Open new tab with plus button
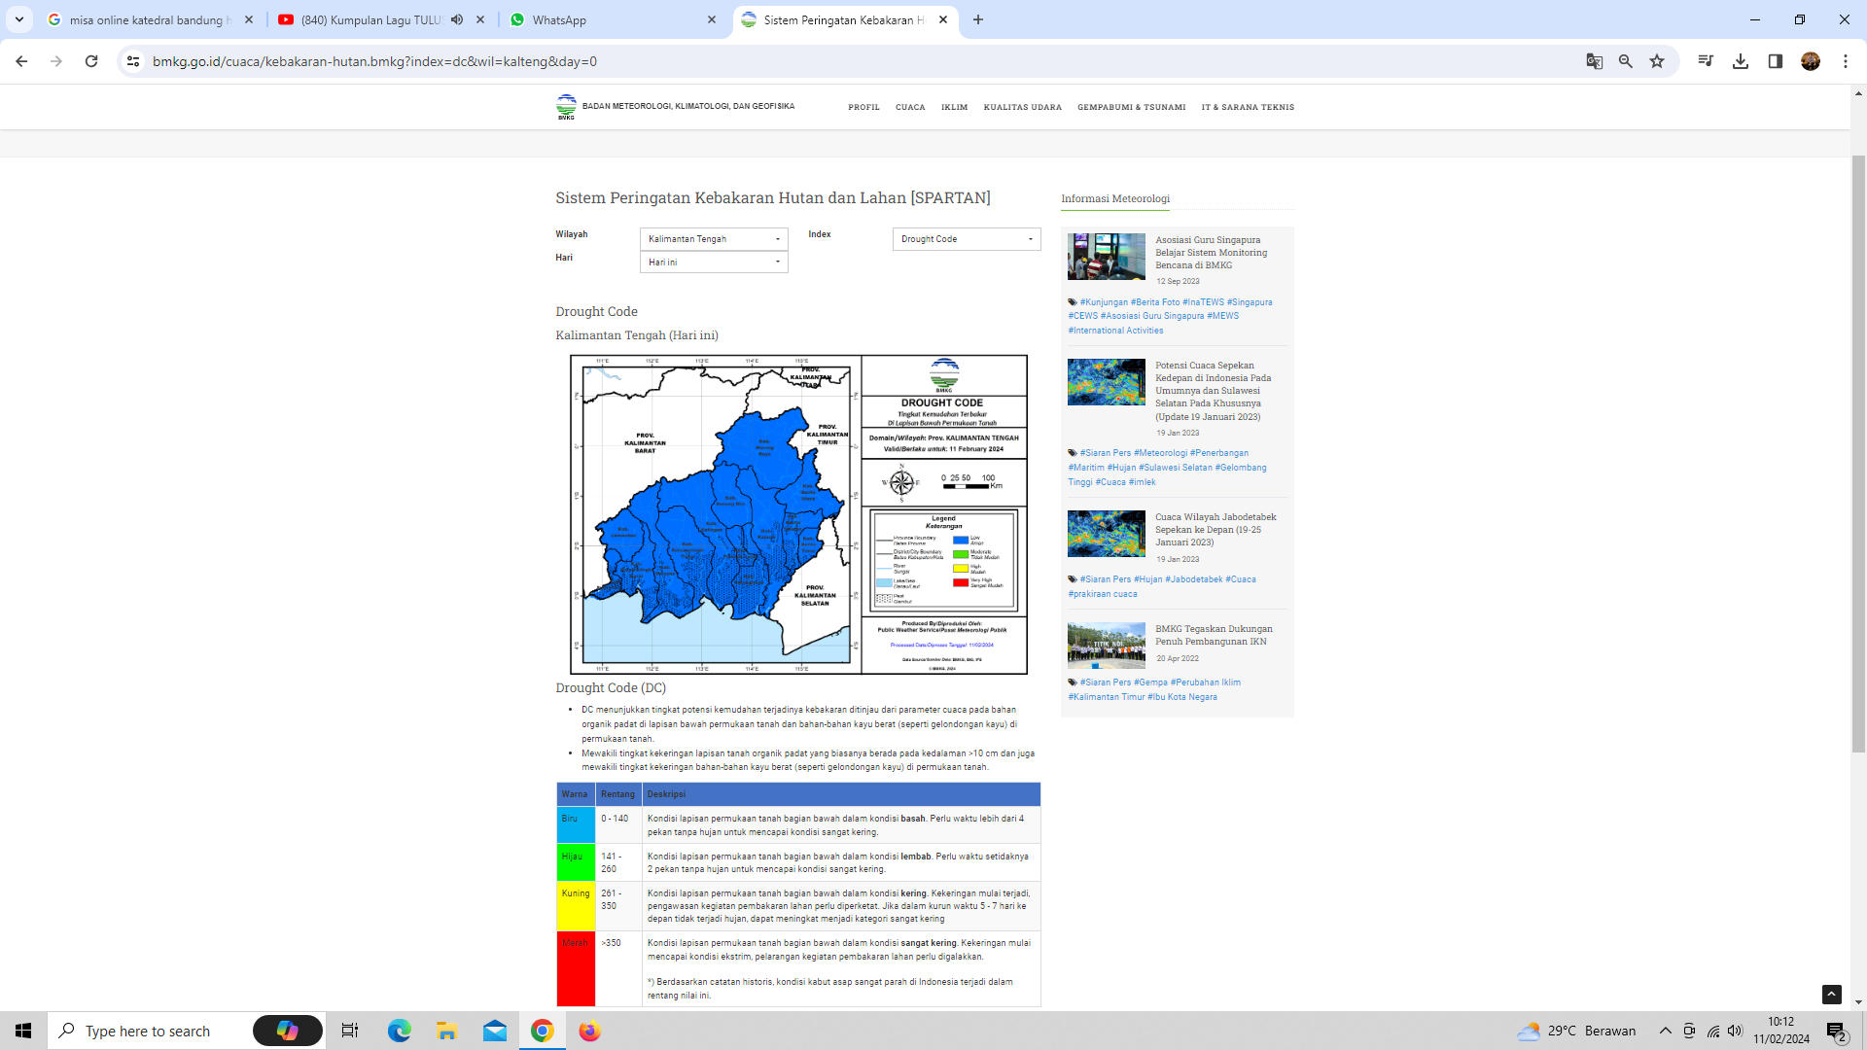 pyautogui.click(x=978, y=19)
